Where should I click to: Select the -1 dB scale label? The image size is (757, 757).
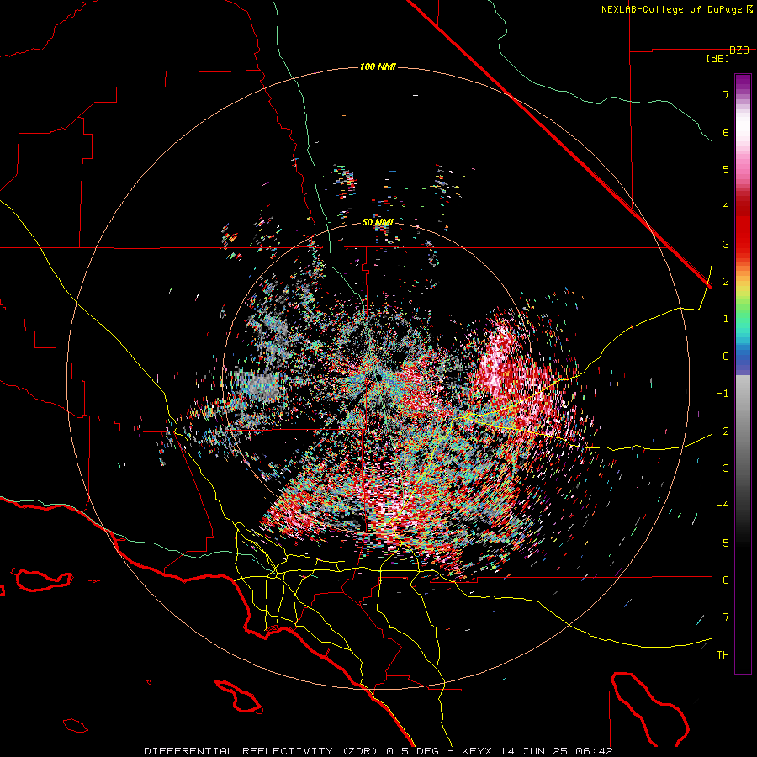click(723, 394)
